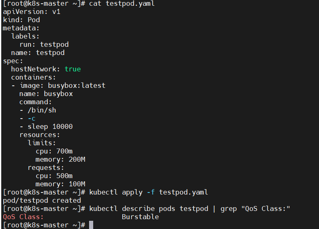Click the green 'true' value for hostNetwork
319x229 pixels.
coord(73,69)
